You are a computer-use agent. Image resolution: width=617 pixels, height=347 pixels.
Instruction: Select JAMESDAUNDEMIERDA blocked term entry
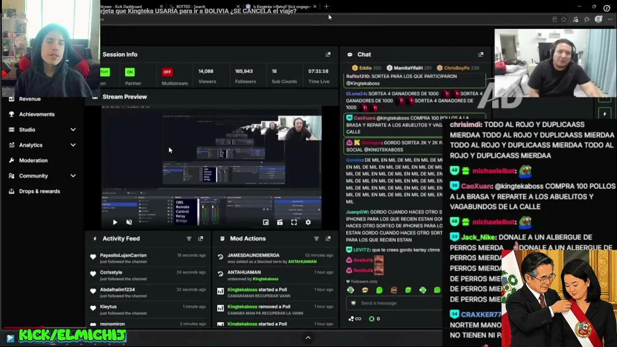point(253,255)
